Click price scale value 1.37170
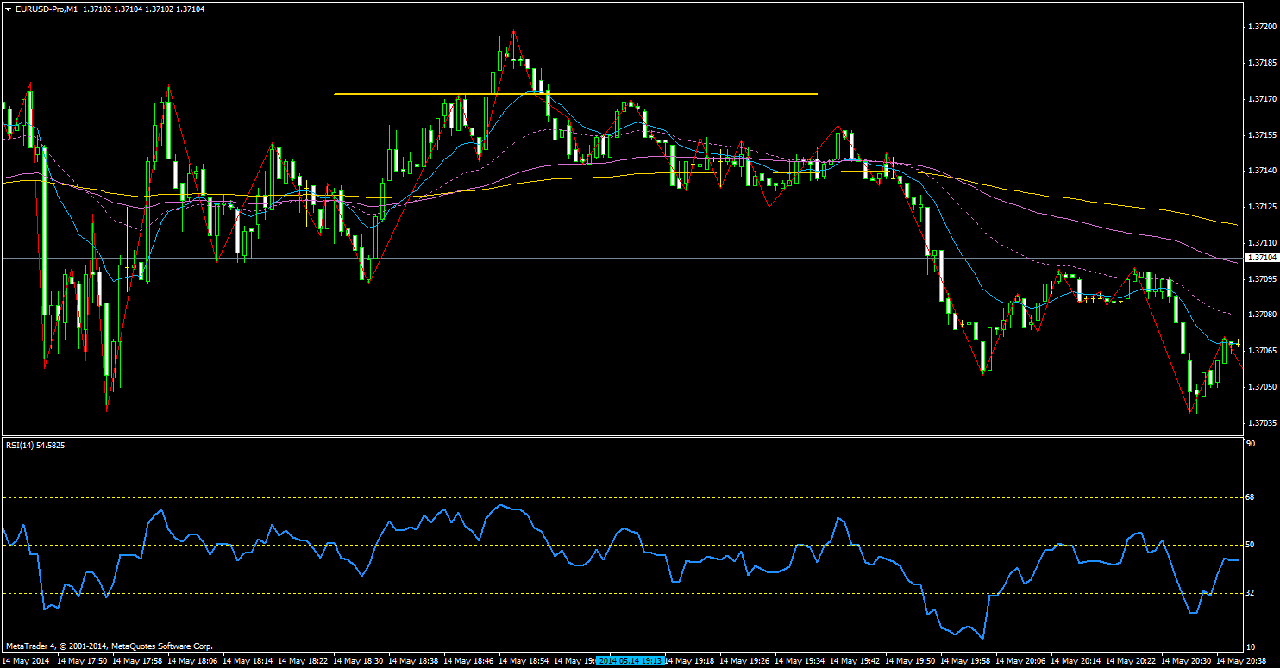 point(1261,99)
